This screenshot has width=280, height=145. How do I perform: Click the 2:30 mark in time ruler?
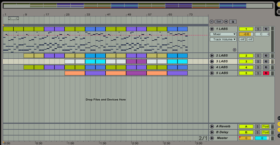(x=167, y=143)
